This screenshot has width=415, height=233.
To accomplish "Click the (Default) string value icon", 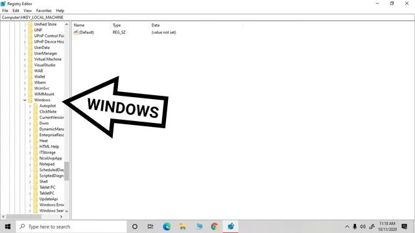I will tap(76, 32).
